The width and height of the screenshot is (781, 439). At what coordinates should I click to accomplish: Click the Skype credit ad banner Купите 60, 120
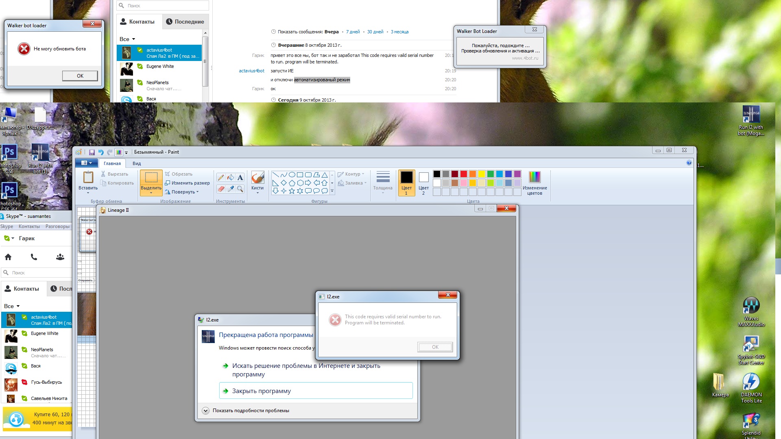tap(37, 419)
